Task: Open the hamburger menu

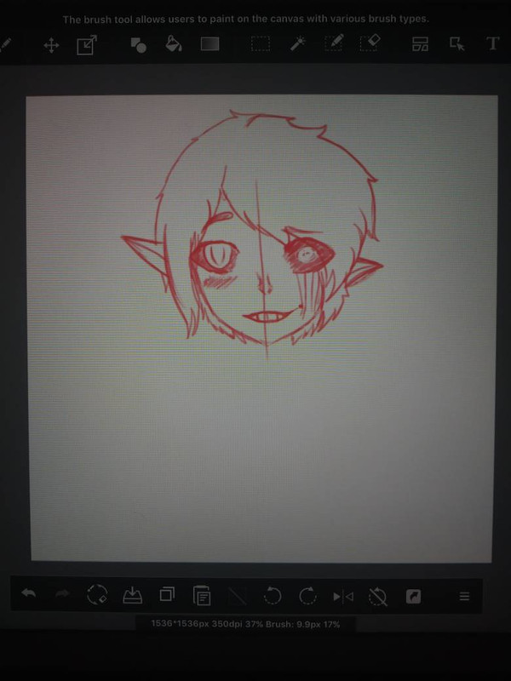Action: 464,597
